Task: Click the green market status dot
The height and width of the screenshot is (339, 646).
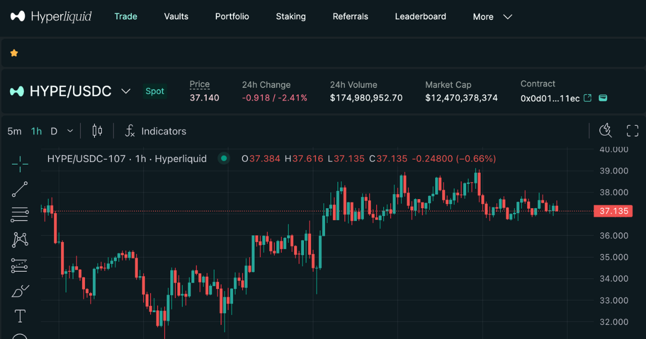Action: [x=223, y=158]
